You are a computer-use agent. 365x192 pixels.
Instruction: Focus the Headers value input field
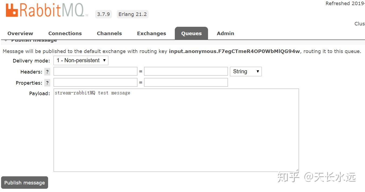[186, 71]
